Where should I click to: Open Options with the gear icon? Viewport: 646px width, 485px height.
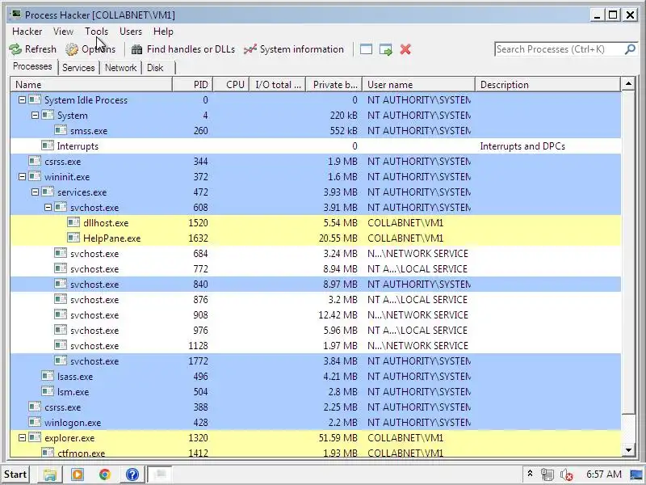72,49
